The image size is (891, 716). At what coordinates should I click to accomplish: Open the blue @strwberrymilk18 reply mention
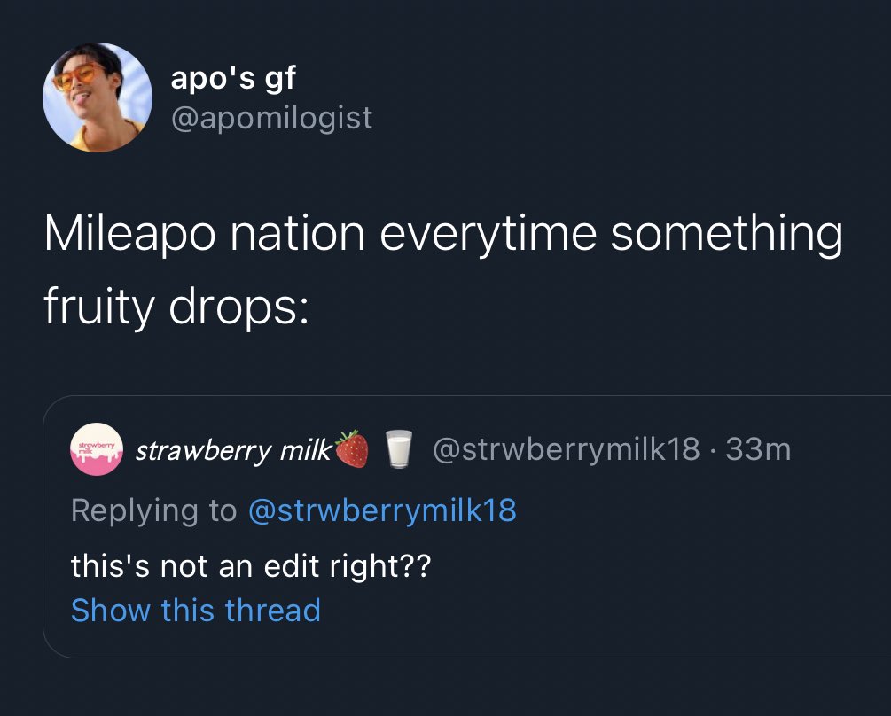[382, 510]
